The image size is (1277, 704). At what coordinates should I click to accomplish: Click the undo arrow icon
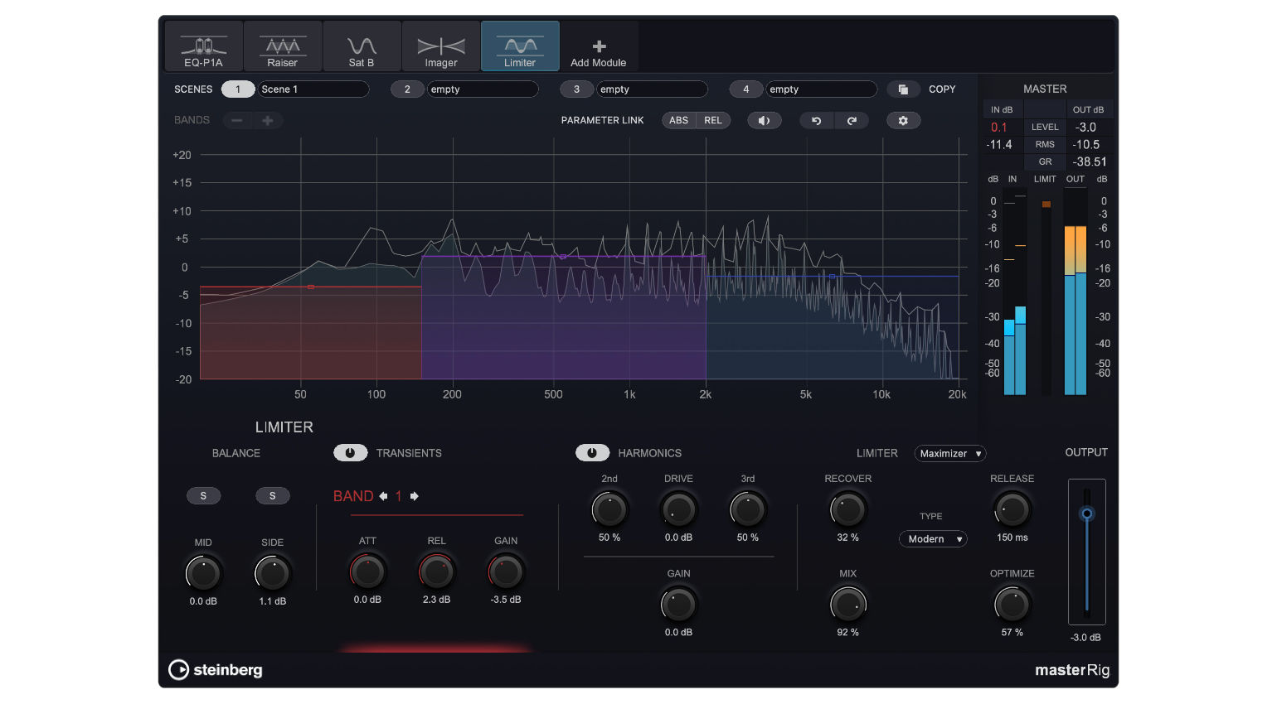[x=816, y=121]
